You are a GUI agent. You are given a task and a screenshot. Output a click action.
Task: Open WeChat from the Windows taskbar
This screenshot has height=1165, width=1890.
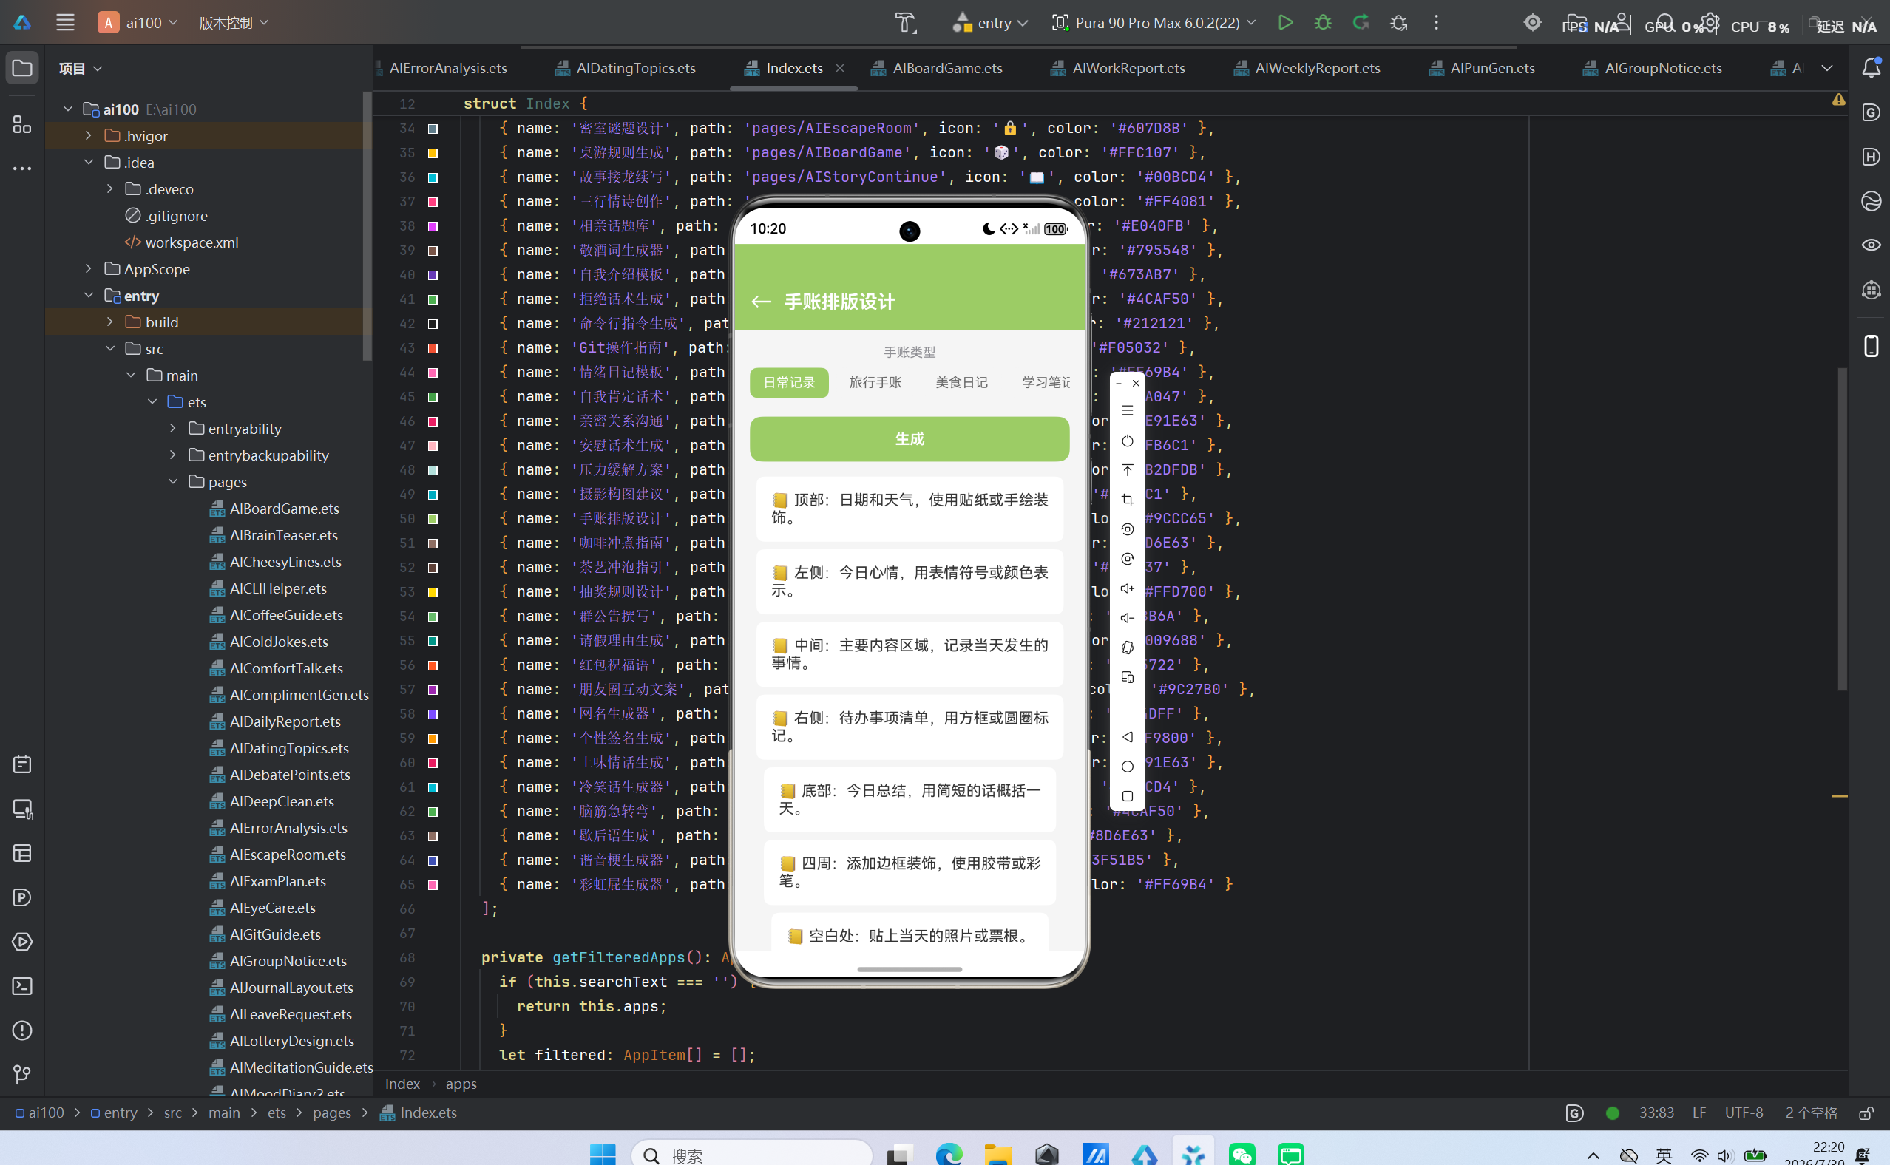(x=1242, y=1153)
